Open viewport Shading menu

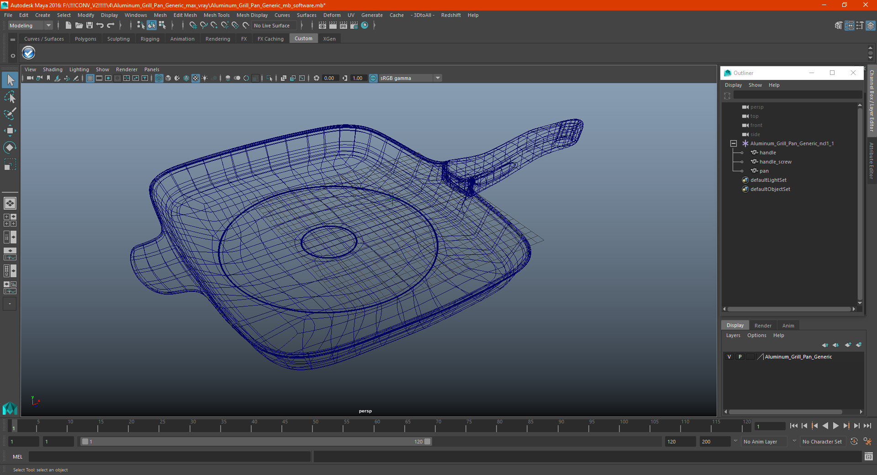tap(53, 69)
